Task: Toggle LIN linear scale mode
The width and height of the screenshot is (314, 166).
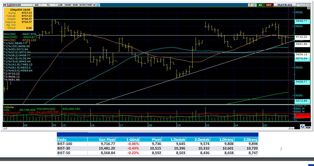Action: click(x=60, y=5)
